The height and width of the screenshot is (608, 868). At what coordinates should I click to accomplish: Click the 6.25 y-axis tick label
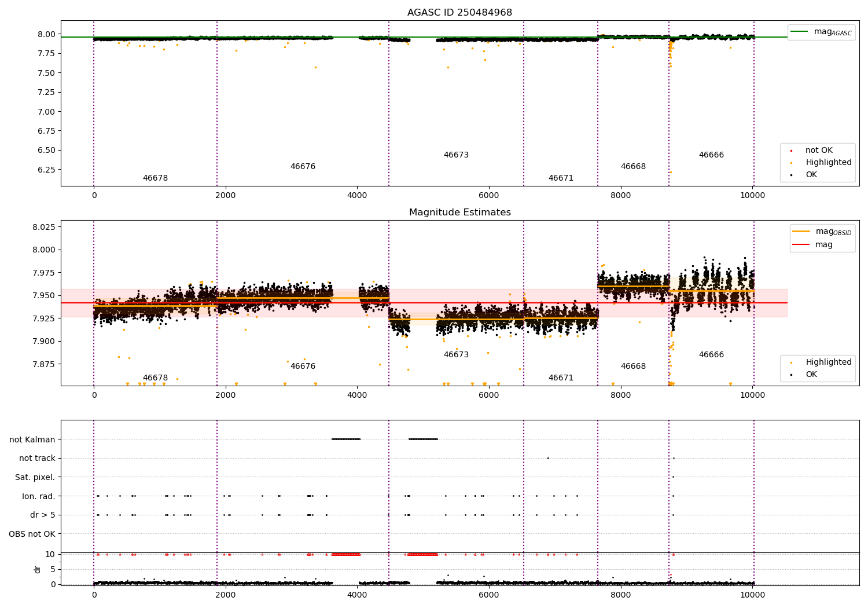pyautogui.click(x=46, y=170)
